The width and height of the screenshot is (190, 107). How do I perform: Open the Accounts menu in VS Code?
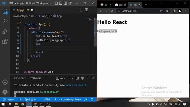tap(5, 82)
